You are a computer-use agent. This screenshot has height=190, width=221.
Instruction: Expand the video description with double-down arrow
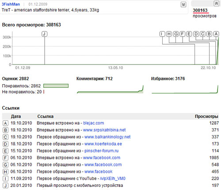point(183,4)
